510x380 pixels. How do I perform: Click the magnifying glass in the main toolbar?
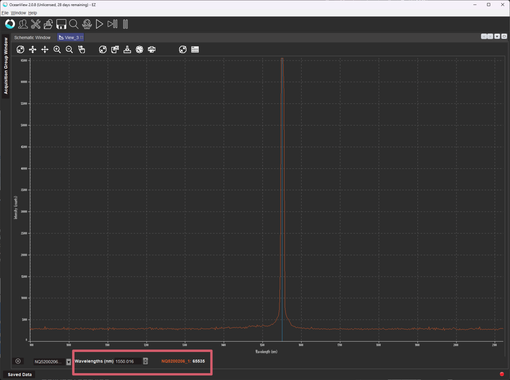(74, 24)
